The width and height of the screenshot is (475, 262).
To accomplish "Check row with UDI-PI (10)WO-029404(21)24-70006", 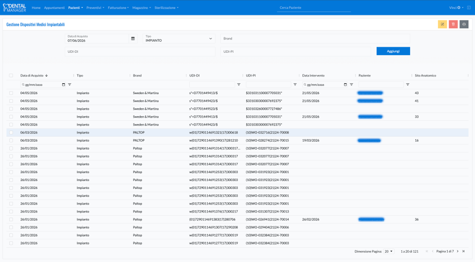I will tap(11, 227).
